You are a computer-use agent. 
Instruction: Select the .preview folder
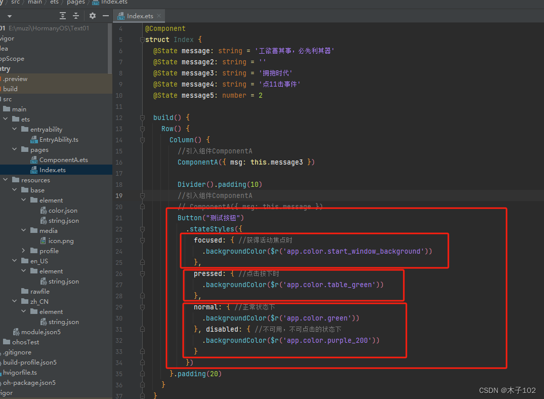click(15, 79)
